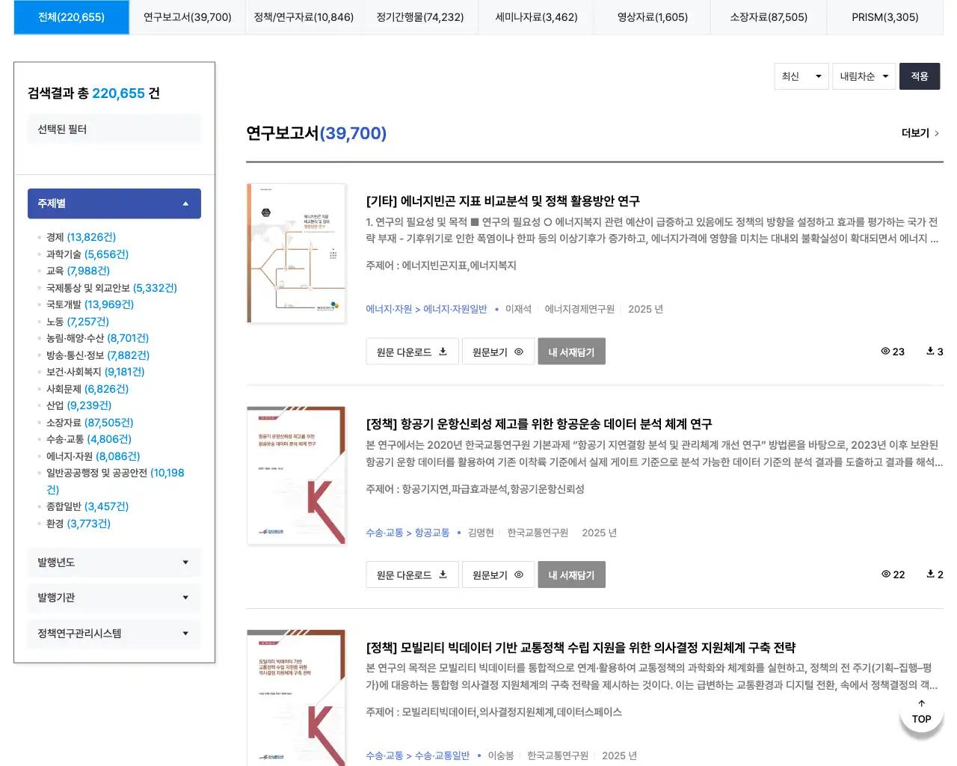Viewport: 957px width, 766px height.
Task: Click view count eye icon showing 23
Action: (x=886, y=352)
